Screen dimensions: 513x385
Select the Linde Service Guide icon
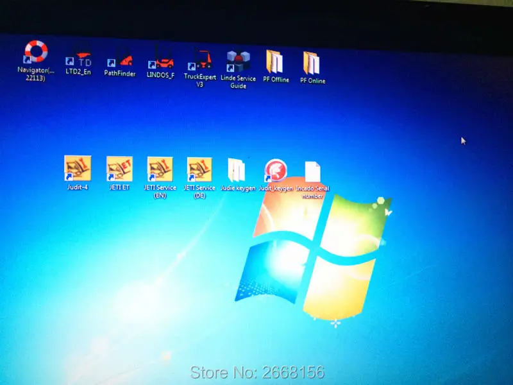239,61
